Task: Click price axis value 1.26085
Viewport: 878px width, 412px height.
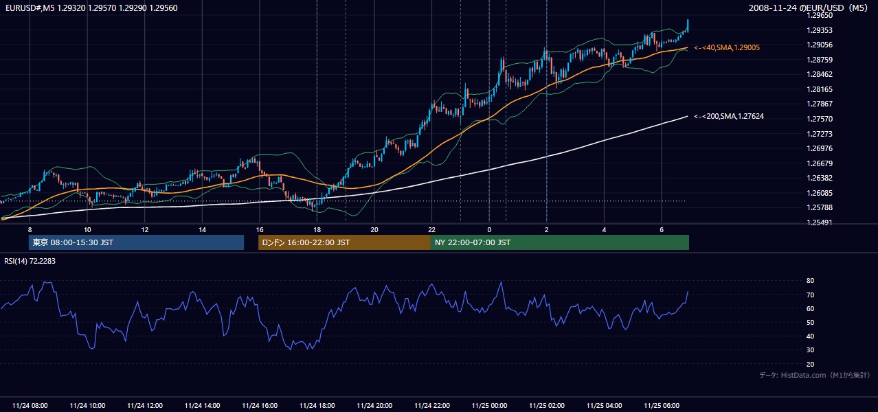Action: [820, 193]
